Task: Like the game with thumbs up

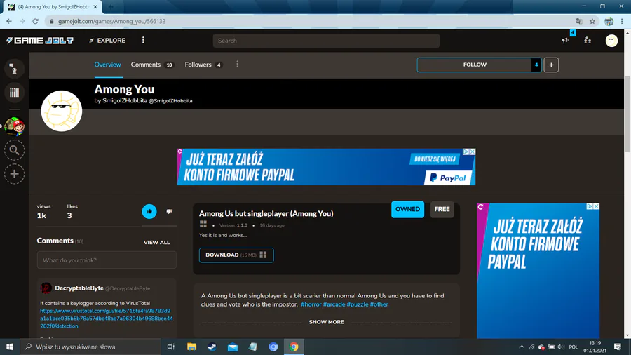Action: click(x=149, y=211)
